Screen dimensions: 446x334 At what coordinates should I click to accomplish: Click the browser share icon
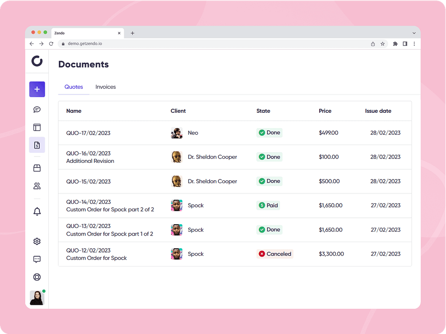[373, 44]
